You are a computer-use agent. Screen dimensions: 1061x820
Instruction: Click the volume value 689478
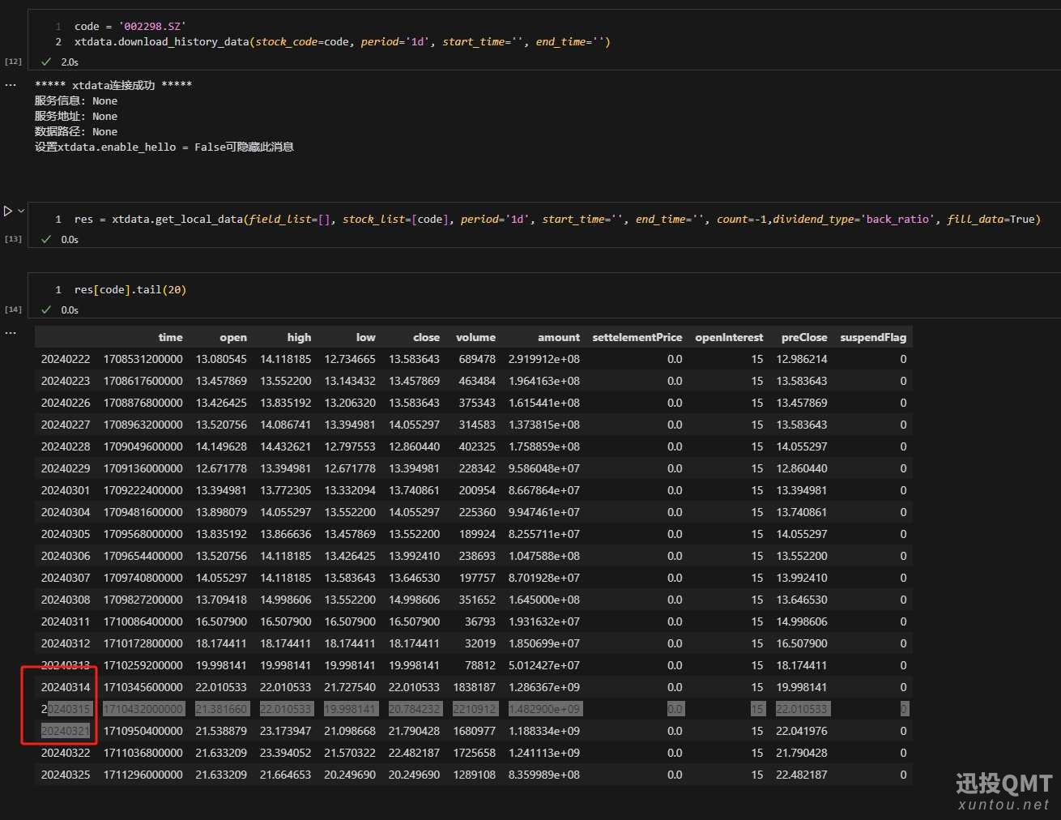(x=477, y=359)
